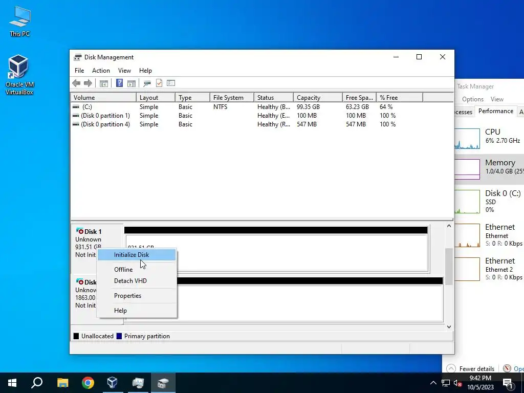This screenshot has width=524, height=393.
Task: Sort by the Capacity column header
Action: point(318,98)
